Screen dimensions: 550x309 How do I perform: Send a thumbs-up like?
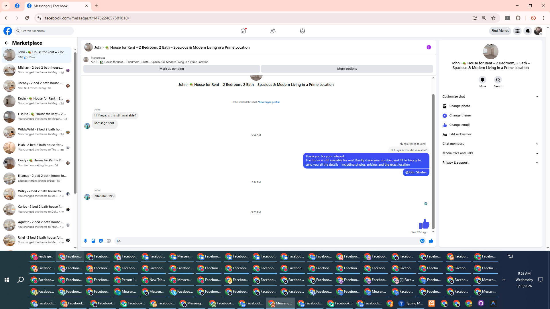(431, 241)
